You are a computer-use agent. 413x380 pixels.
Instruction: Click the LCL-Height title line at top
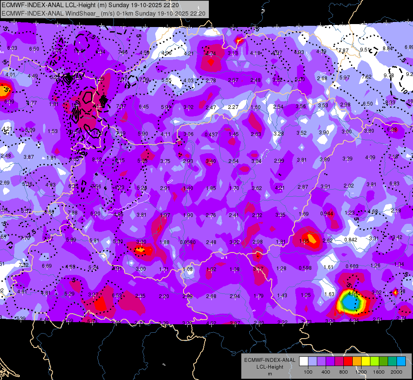pyautogui.click(x=90, y=5)
